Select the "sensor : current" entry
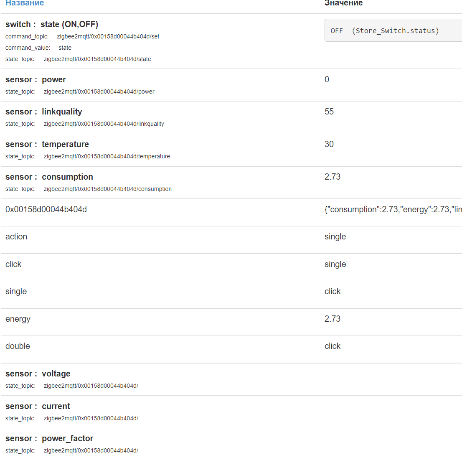Image resolution: width=462 pixels, height=455 pixels. coord(38,406)
